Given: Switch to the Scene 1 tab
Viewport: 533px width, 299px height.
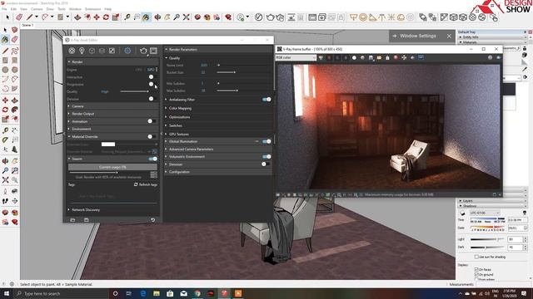Looking at the screenshot, I should click(27, 25).
